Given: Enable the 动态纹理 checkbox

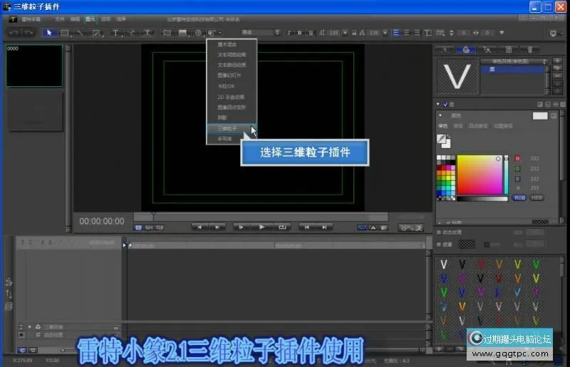Looking at the screenshot, I should coord(439,232).
